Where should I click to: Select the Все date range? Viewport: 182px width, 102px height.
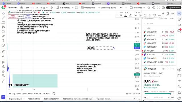[x=48, y=94]
